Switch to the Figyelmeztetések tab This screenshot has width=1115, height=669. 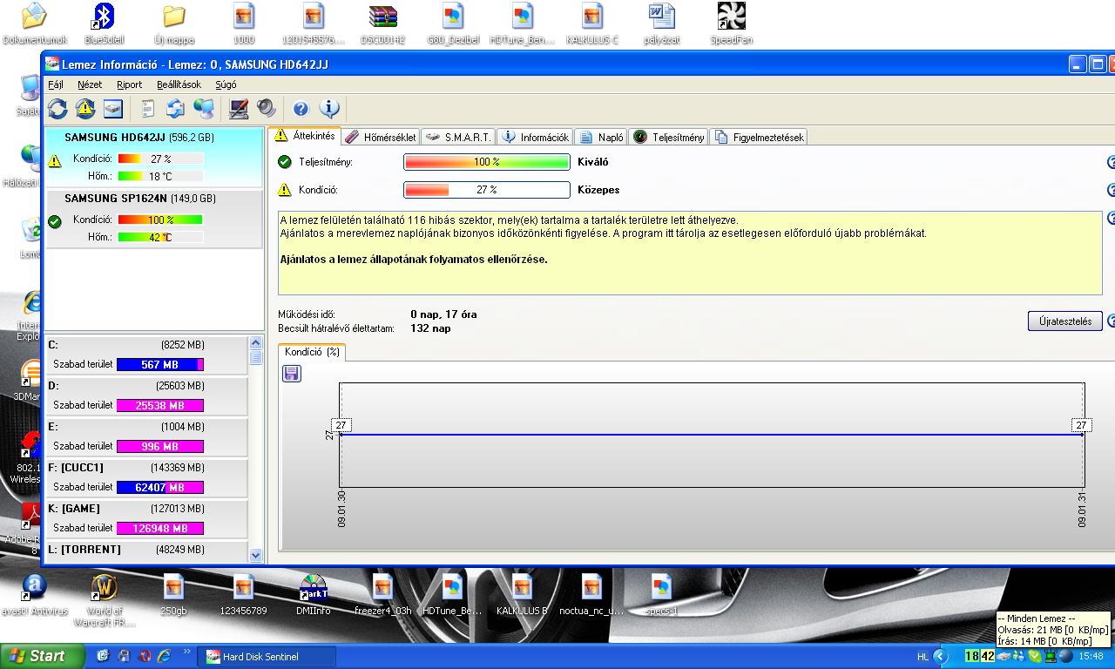tap(759, 137)
